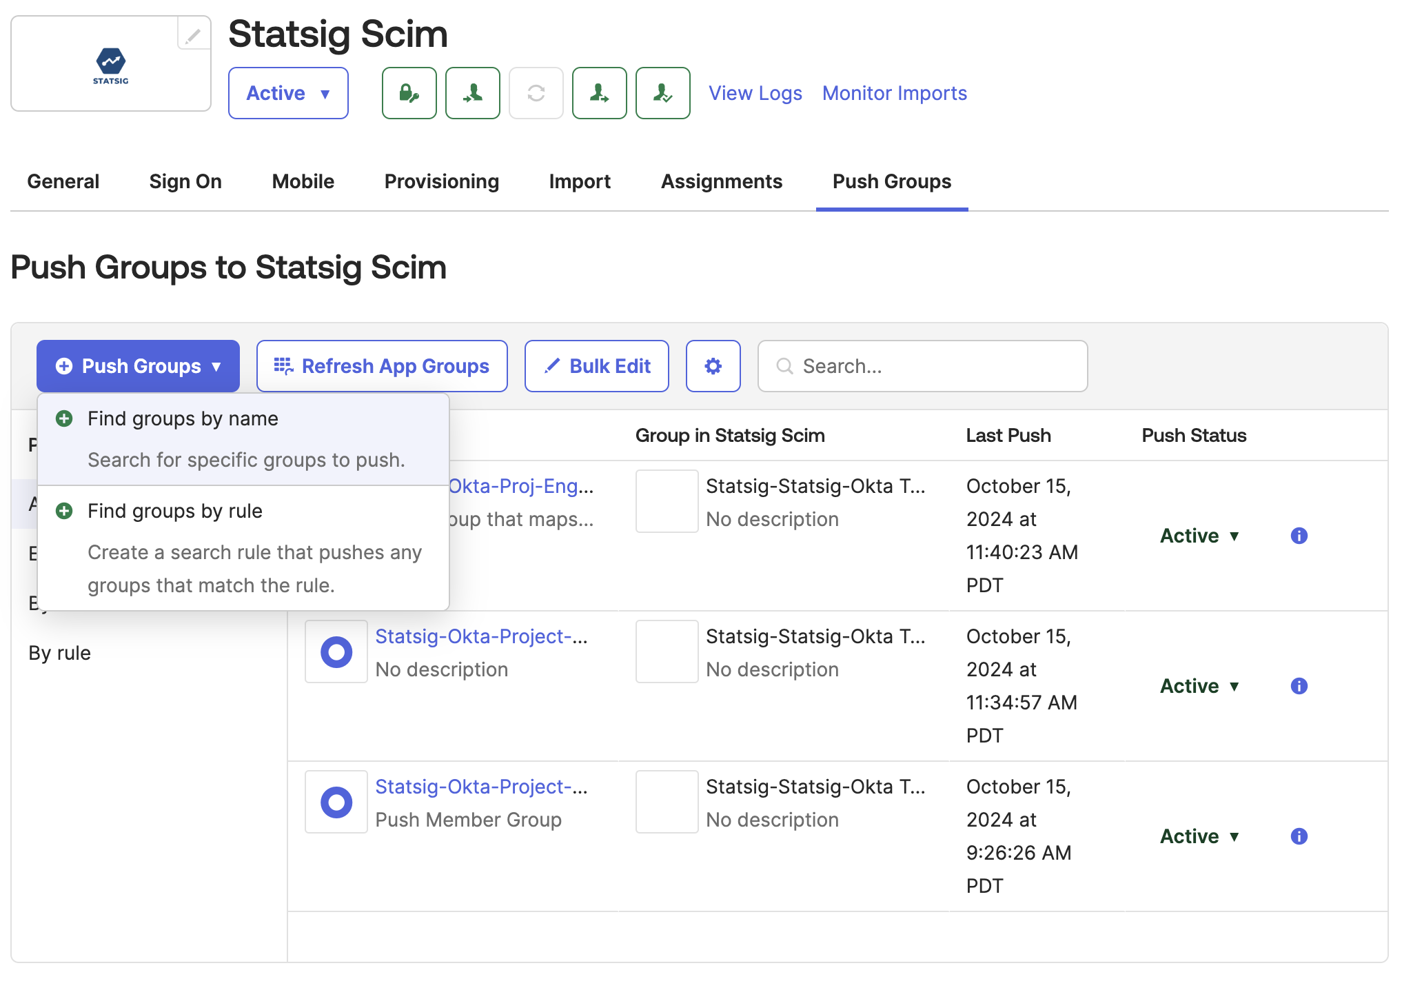Open the Active app status dropdown
1402x990 pixels.
(x=288, y=93)
